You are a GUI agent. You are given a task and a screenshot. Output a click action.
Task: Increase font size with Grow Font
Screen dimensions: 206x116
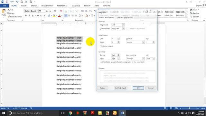(x=47, y=11)
